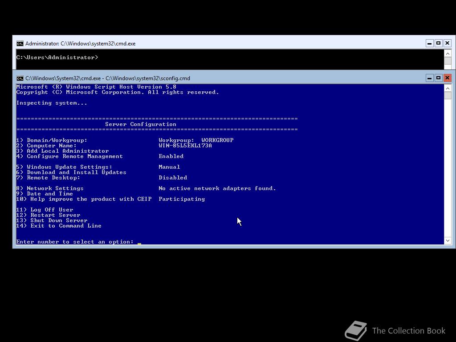Click the 'Disabled' Remote Desktop value
Image resolution: width=456 pixels, height=342 pixels.
tap(173, 177)
